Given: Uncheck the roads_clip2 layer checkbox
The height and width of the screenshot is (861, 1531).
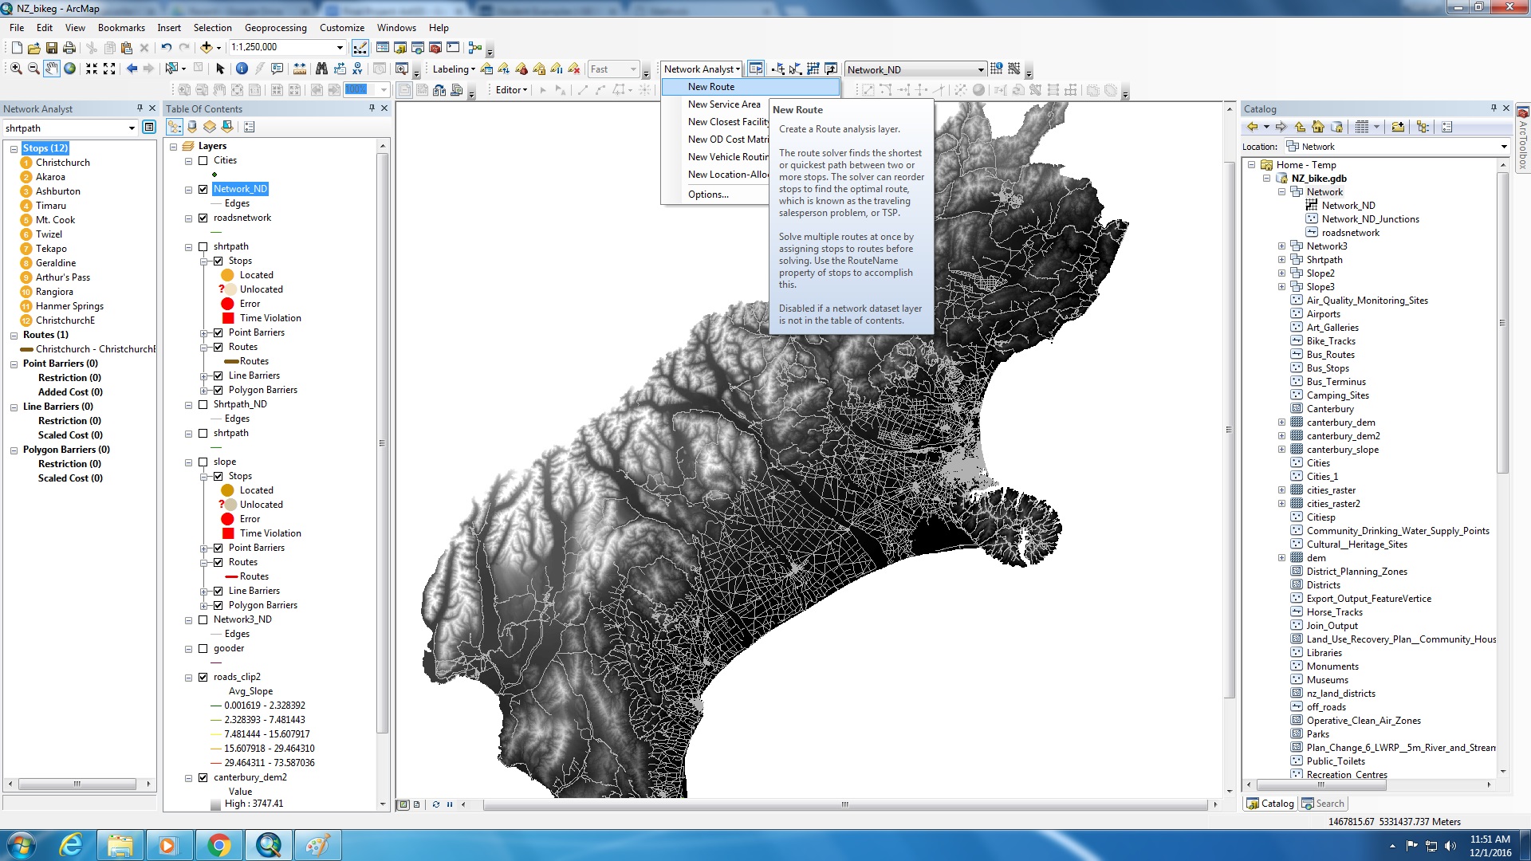Looking at the screenshot, I should pos(203,677).
